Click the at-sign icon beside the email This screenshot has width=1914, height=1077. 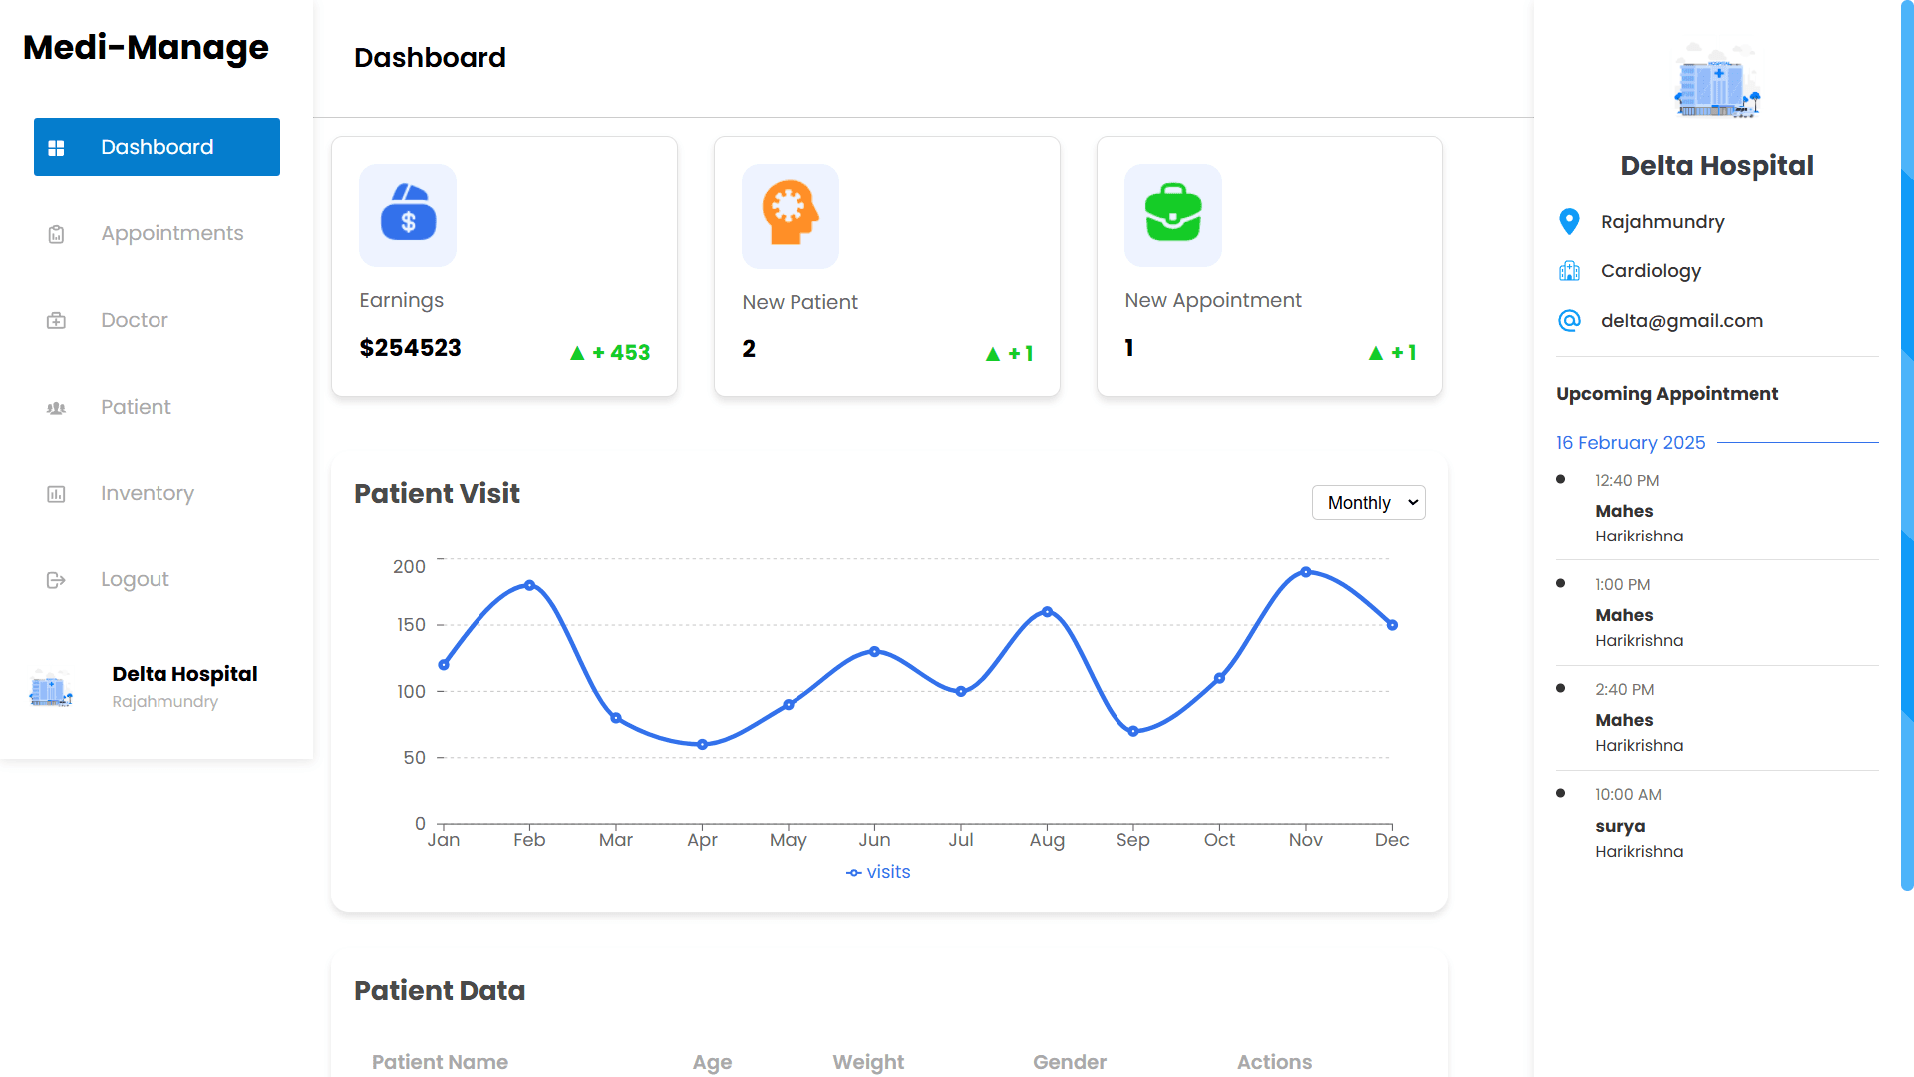pos(1569,320)
